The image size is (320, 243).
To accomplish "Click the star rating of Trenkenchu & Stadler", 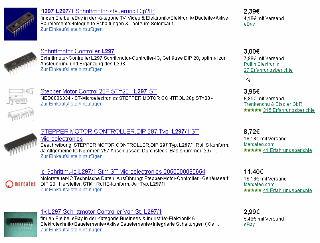I will 253,110.
